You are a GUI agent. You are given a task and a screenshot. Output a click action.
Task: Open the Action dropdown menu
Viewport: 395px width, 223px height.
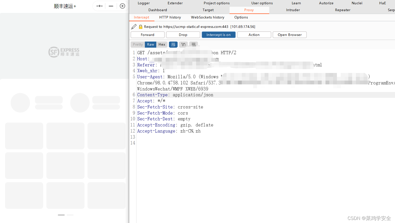(x=254, y=35)
